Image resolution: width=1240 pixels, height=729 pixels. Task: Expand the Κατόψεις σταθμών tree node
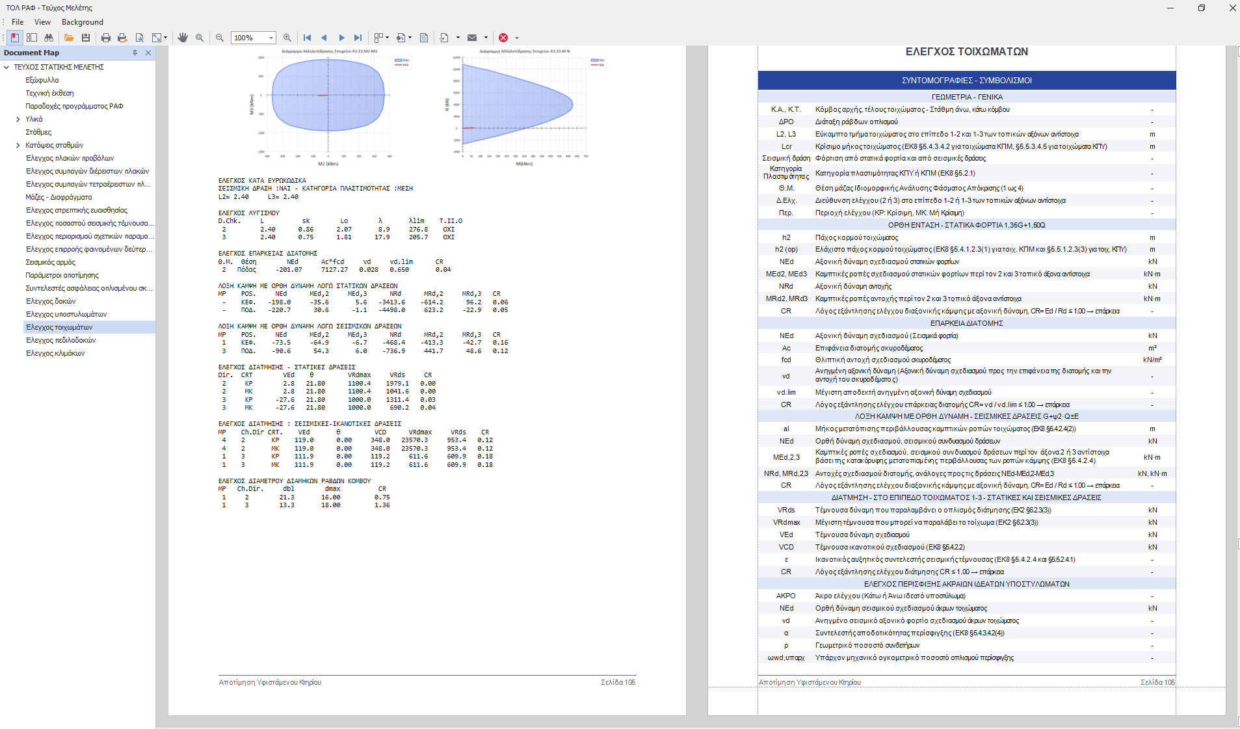click(x=18, y=145)
